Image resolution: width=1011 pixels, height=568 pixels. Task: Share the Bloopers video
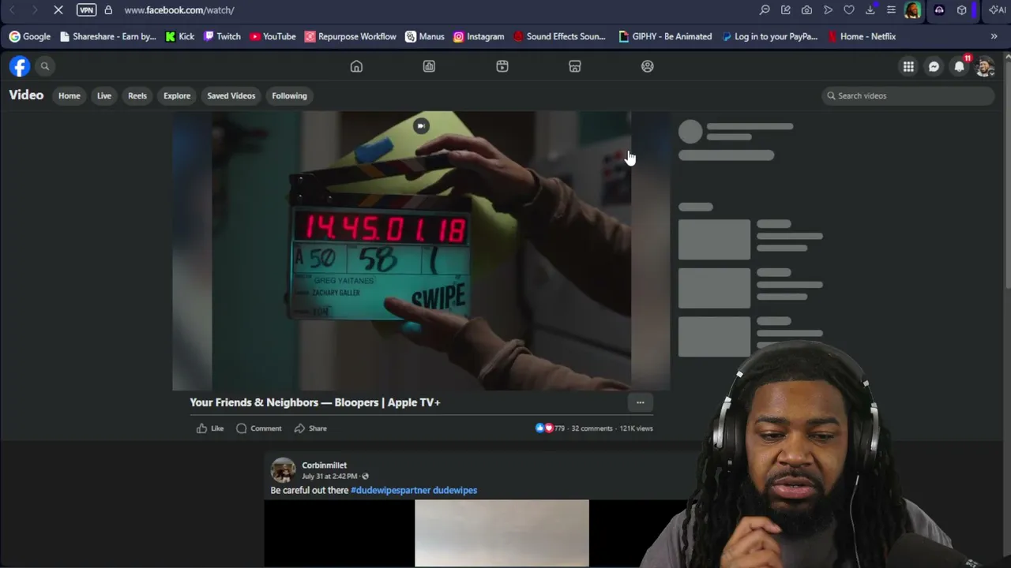tap(310, 428)
